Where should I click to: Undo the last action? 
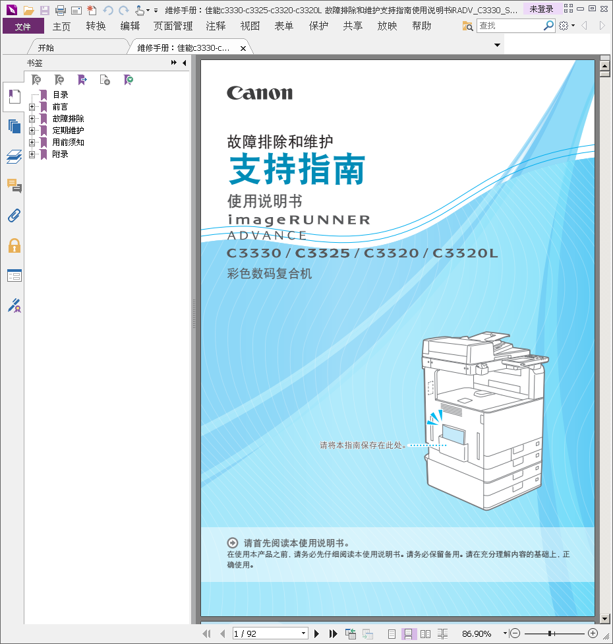pos(108,10)
